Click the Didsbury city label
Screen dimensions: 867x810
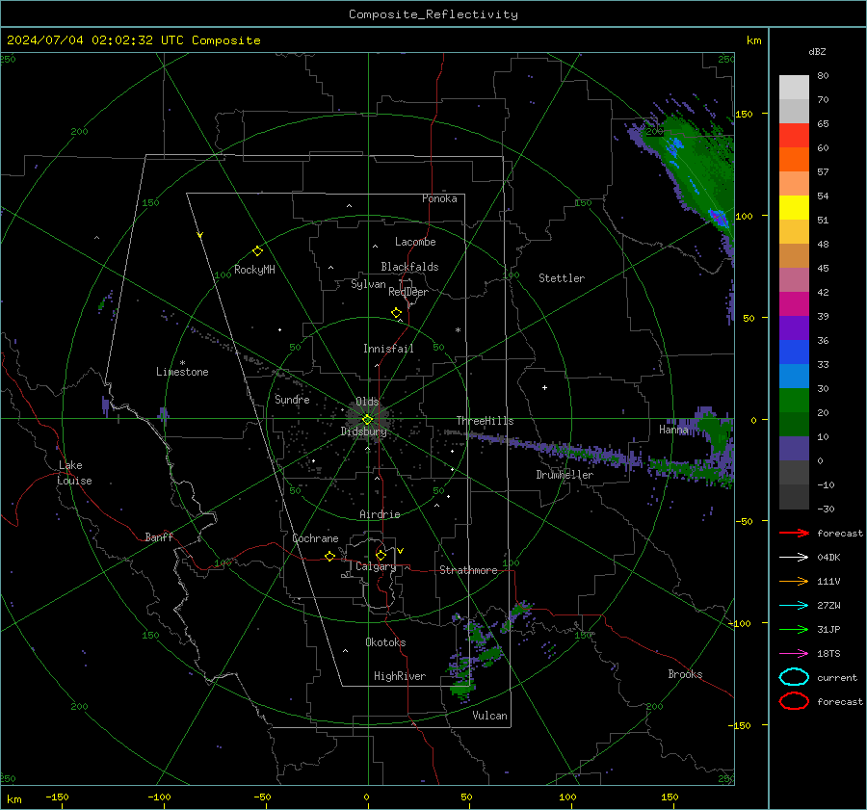(363, 431)
